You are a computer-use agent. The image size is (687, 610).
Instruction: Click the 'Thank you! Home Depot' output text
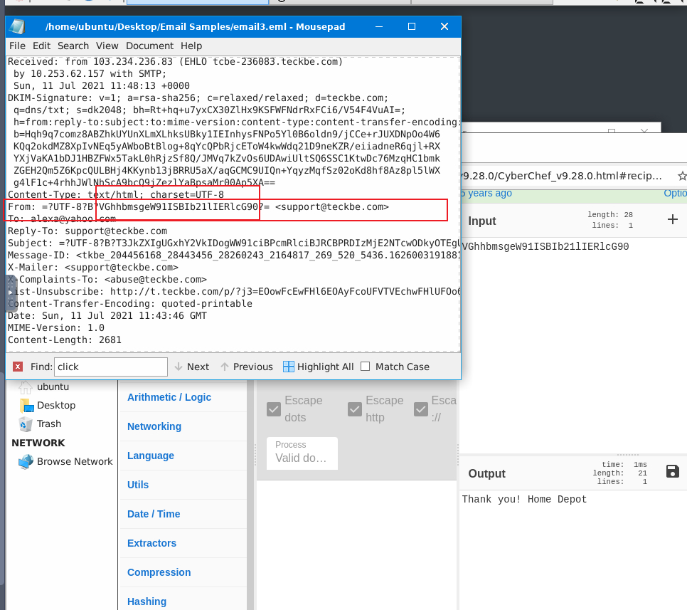pos(524,499)
